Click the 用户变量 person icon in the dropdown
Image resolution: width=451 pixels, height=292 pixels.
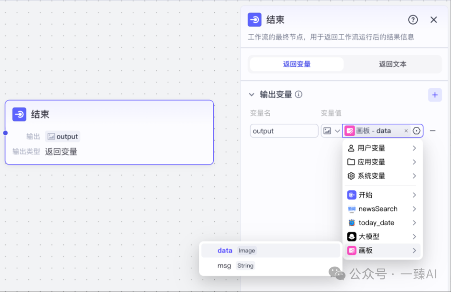click(352, 148)
